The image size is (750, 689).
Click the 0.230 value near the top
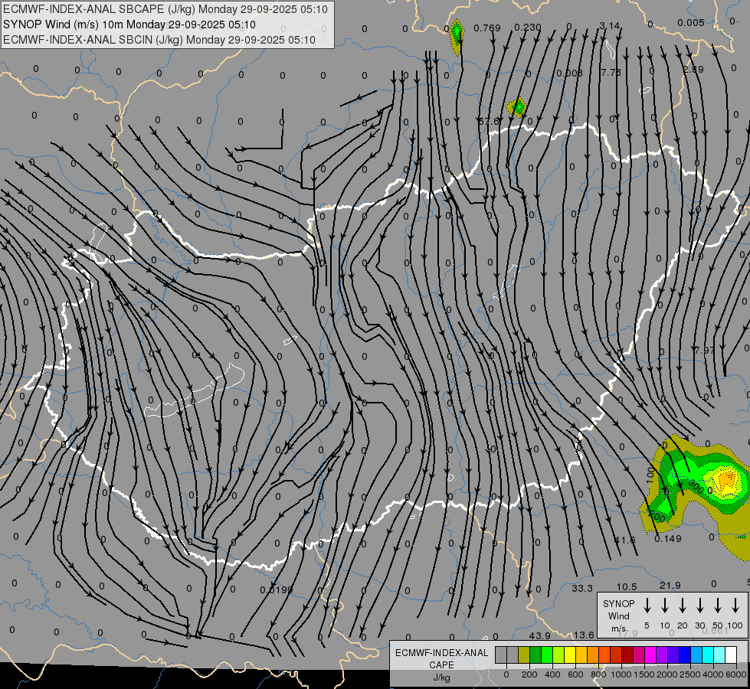[x=528, y=28]
